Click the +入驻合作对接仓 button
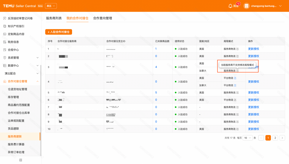 59,32
